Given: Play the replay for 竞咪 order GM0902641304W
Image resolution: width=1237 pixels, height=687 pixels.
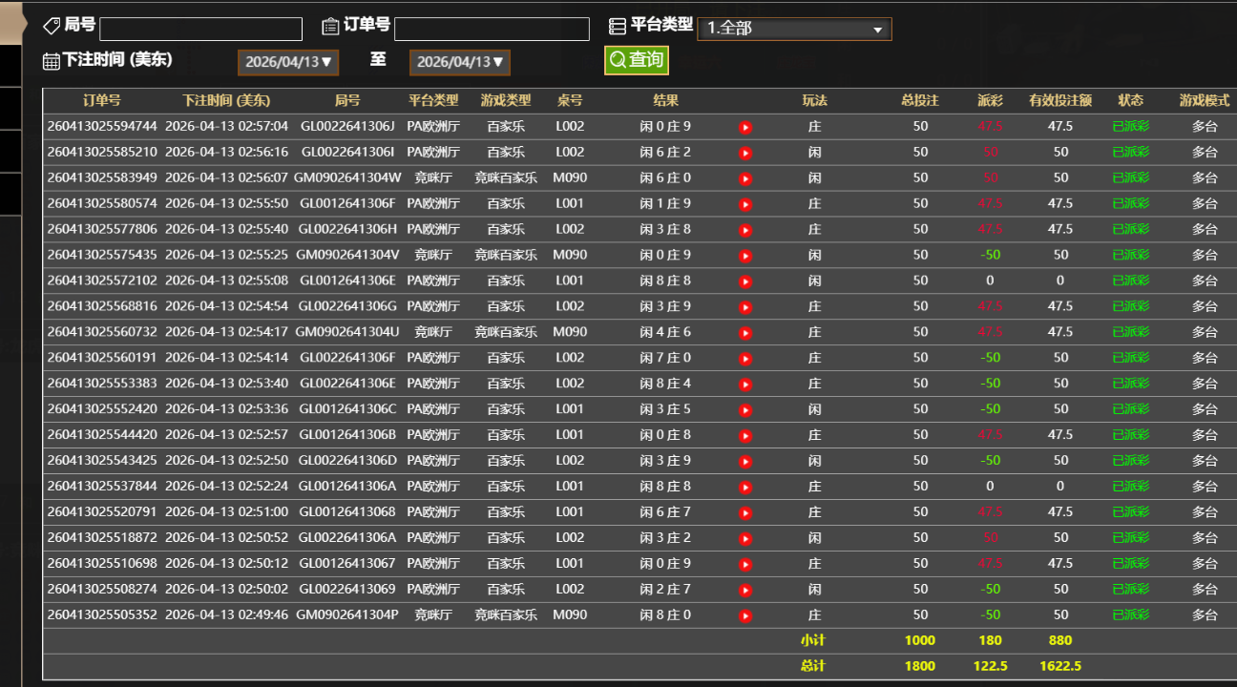Looking at the screenshot, I should click(x=745, y=177).
